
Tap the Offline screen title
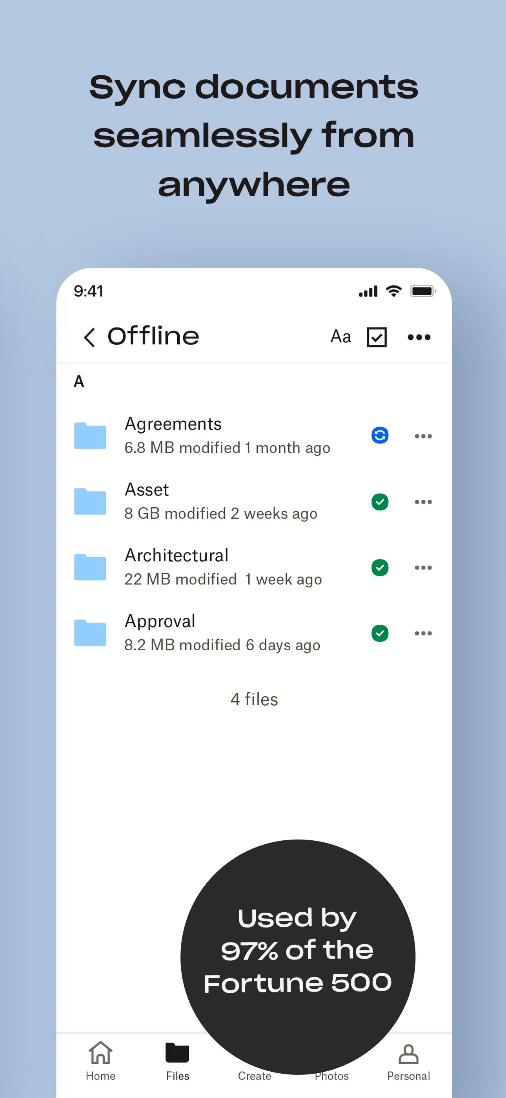tap(153, 336)
